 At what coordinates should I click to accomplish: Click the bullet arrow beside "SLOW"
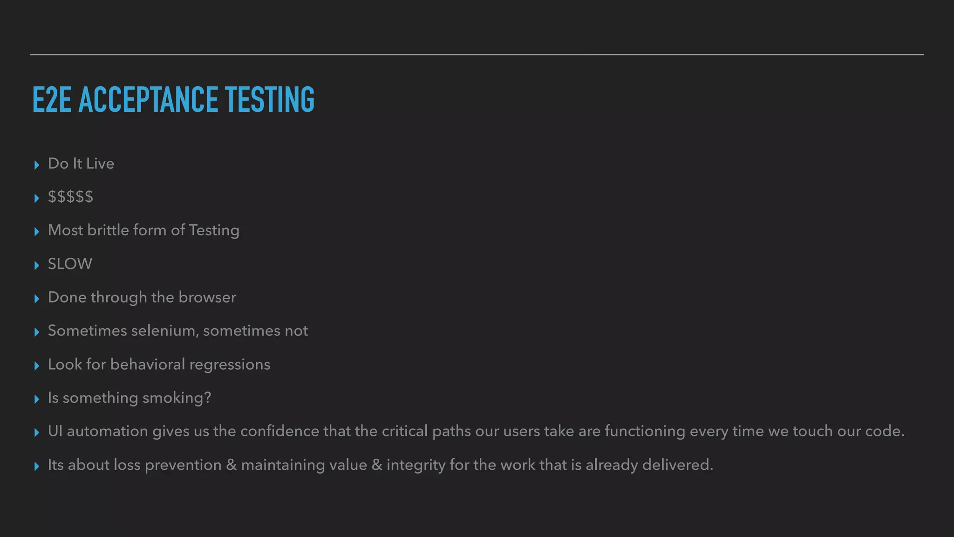[x=37, y=266]
